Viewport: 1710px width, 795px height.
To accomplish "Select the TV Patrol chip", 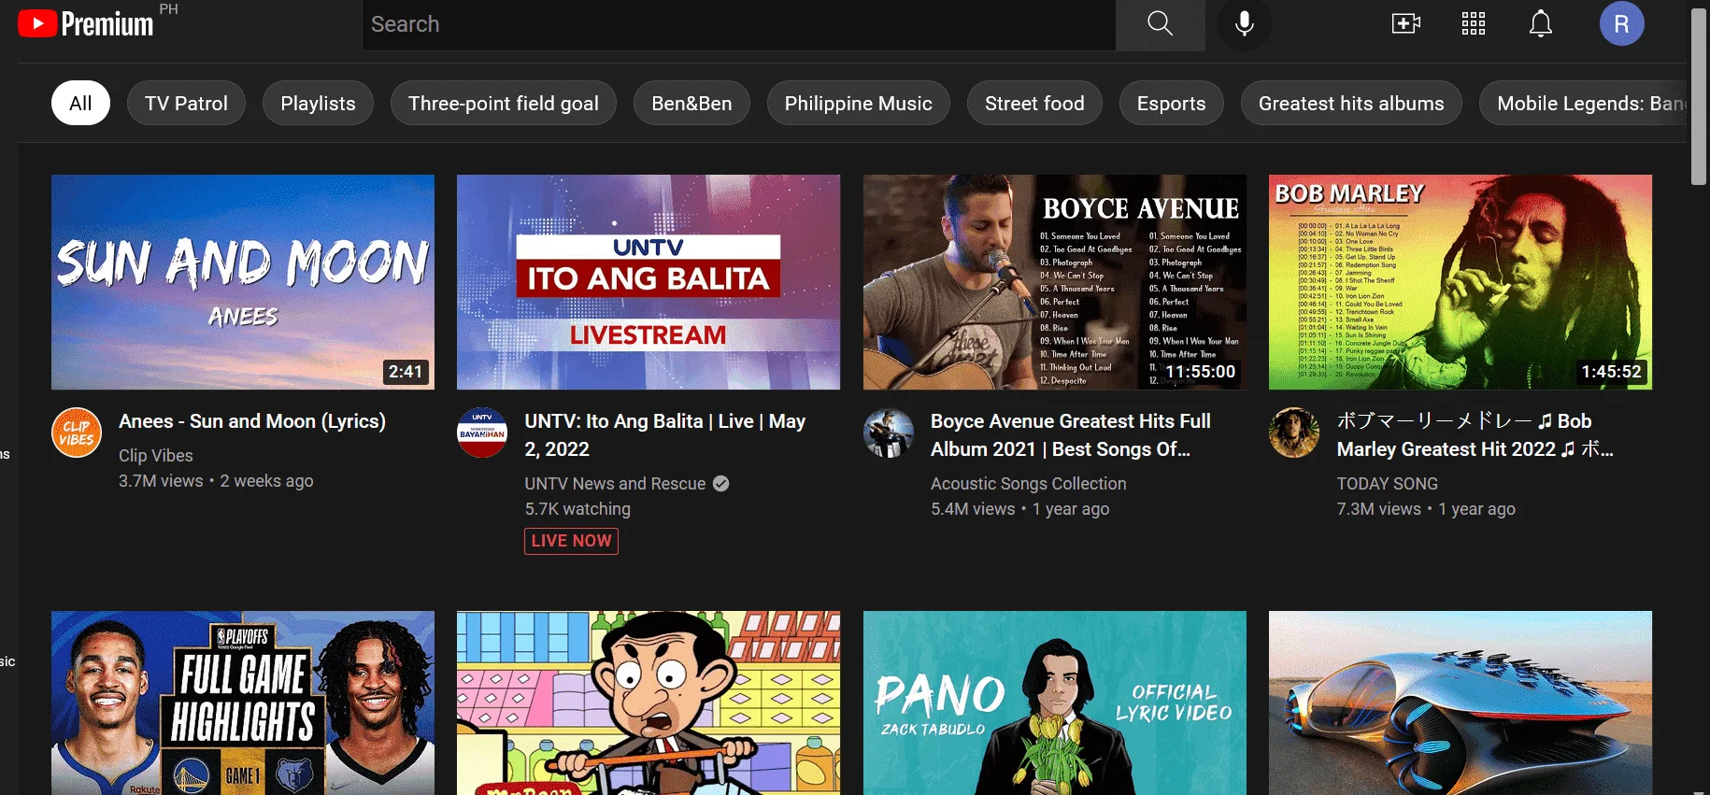I will (186, 103).
